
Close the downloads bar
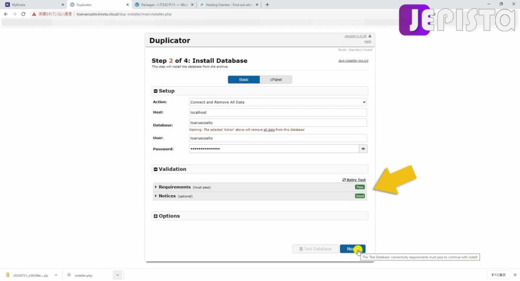(x=515, y=275)
